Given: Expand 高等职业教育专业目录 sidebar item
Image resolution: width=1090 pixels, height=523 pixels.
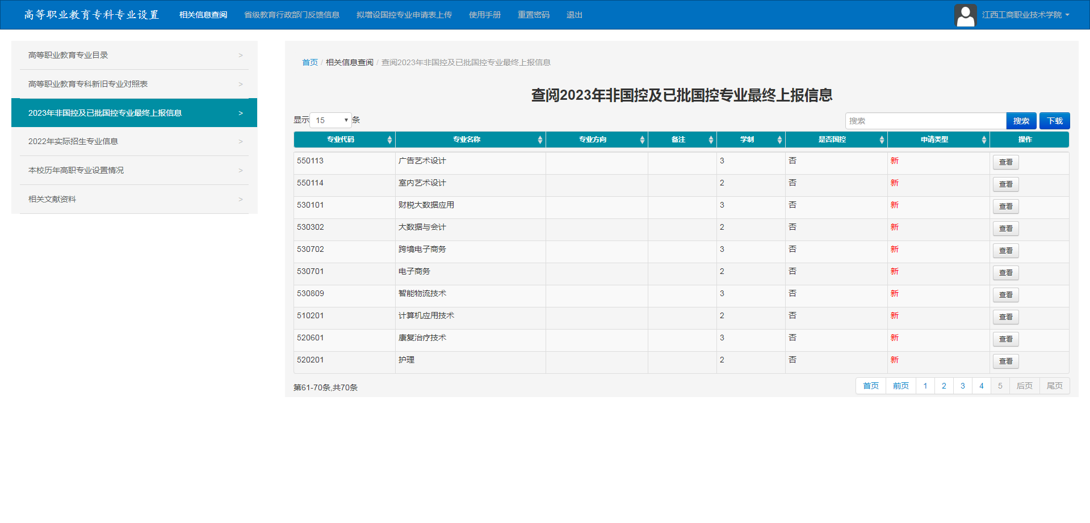Looking at the screenshot, I should 135,55.
